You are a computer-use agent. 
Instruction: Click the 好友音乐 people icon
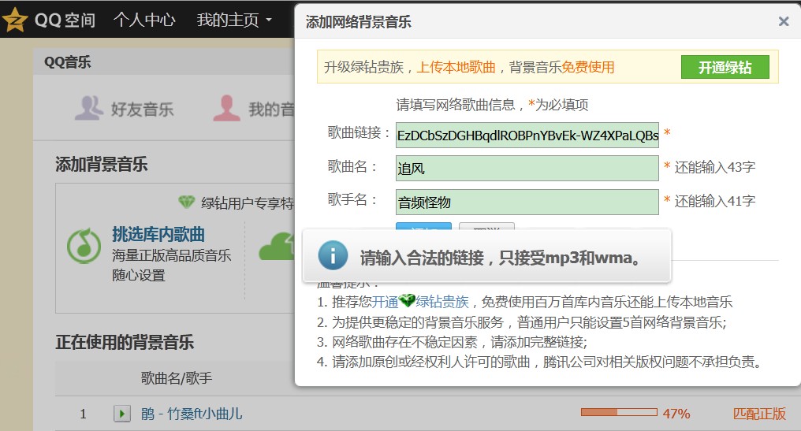pos(89,108)
